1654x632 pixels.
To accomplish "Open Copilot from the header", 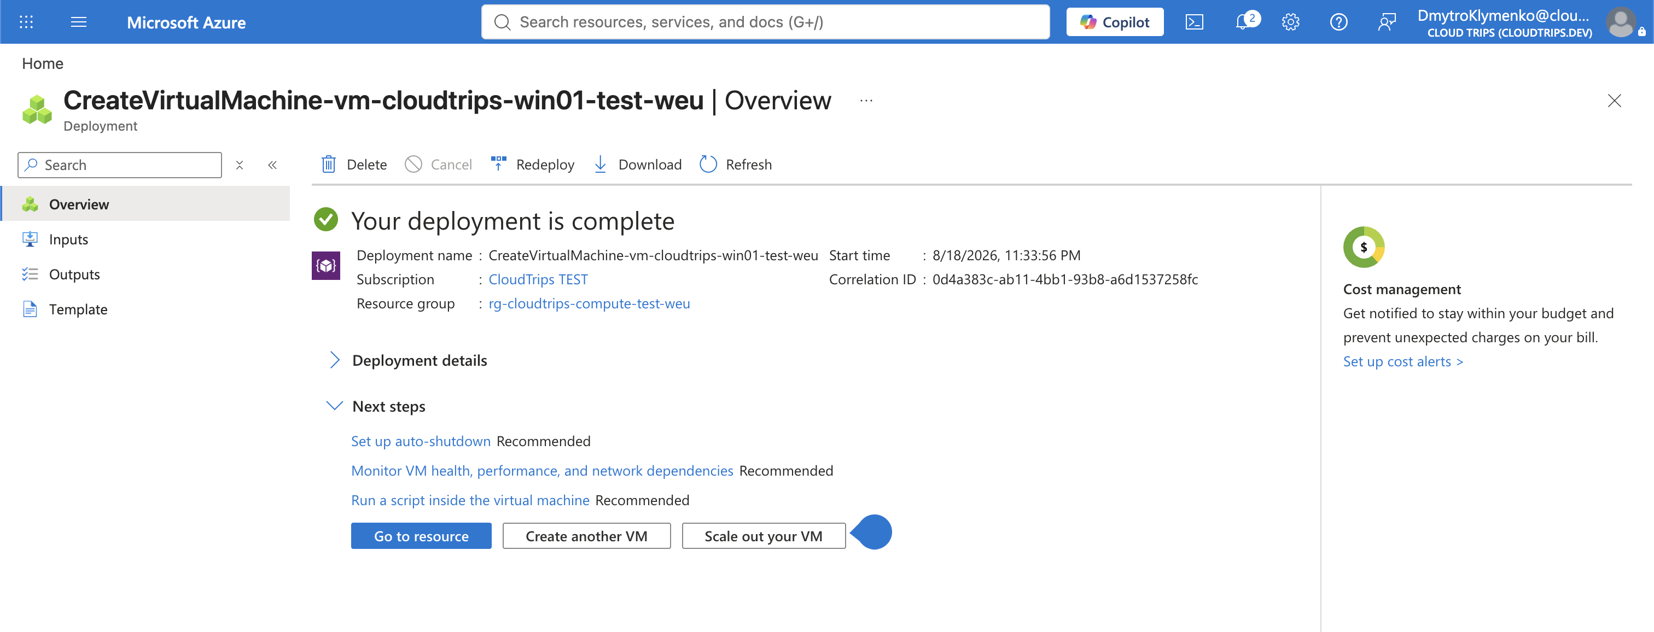I will tap(1115, 22).
